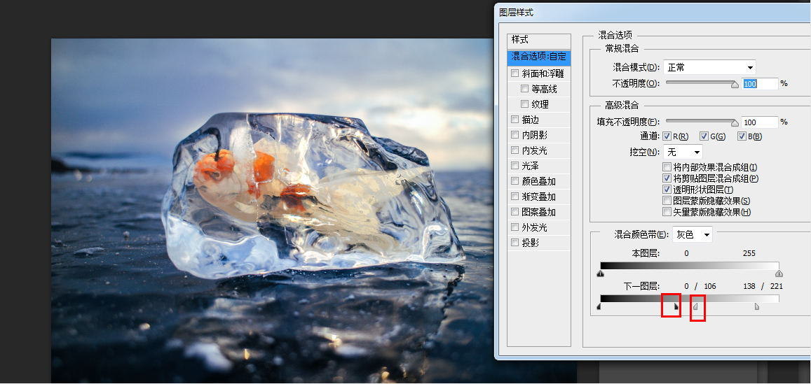Open the 混合模式 dropdown

click(709, 67)
